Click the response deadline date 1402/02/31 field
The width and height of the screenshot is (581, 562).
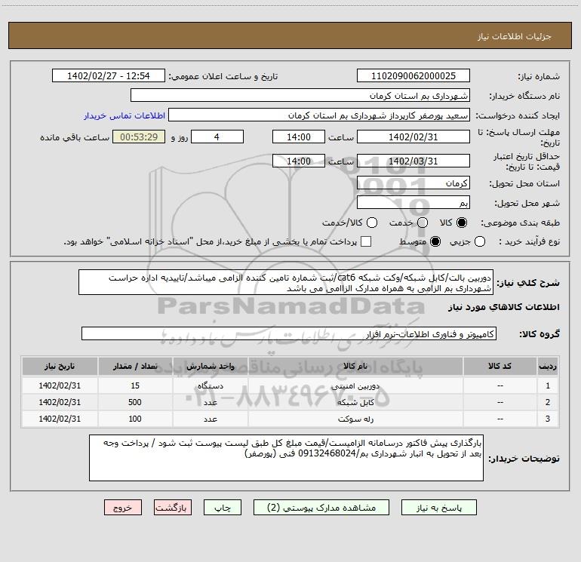click(x=413, y=137)
